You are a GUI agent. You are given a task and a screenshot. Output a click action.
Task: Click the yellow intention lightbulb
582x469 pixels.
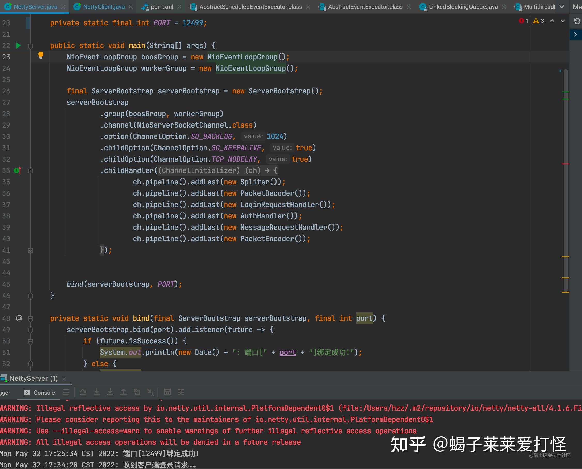[41, 55]
